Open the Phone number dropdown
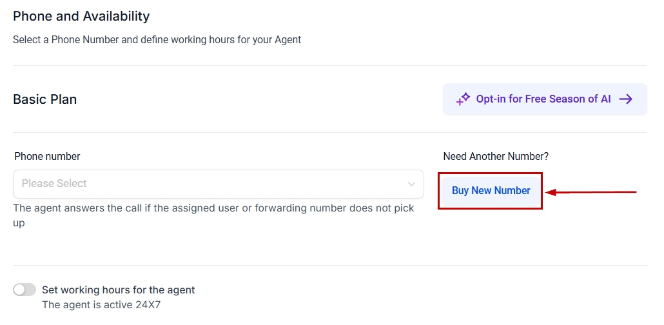Image resolution: width=664 pixels, height=325 pixels. 218,184
